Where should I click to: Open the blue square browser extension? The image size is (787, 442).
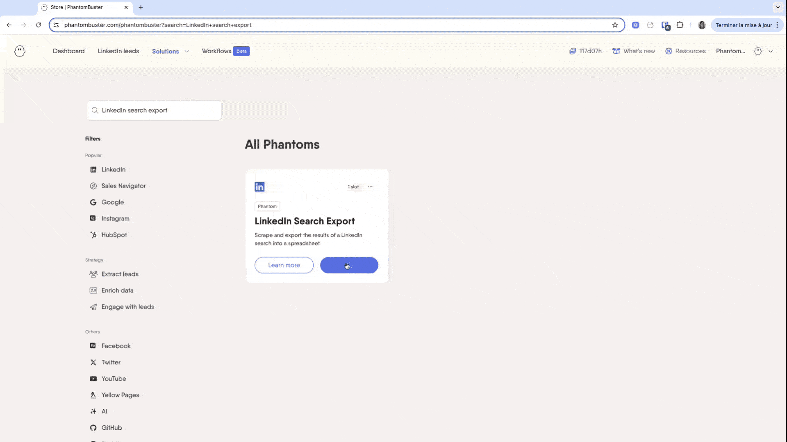(635, 25)
